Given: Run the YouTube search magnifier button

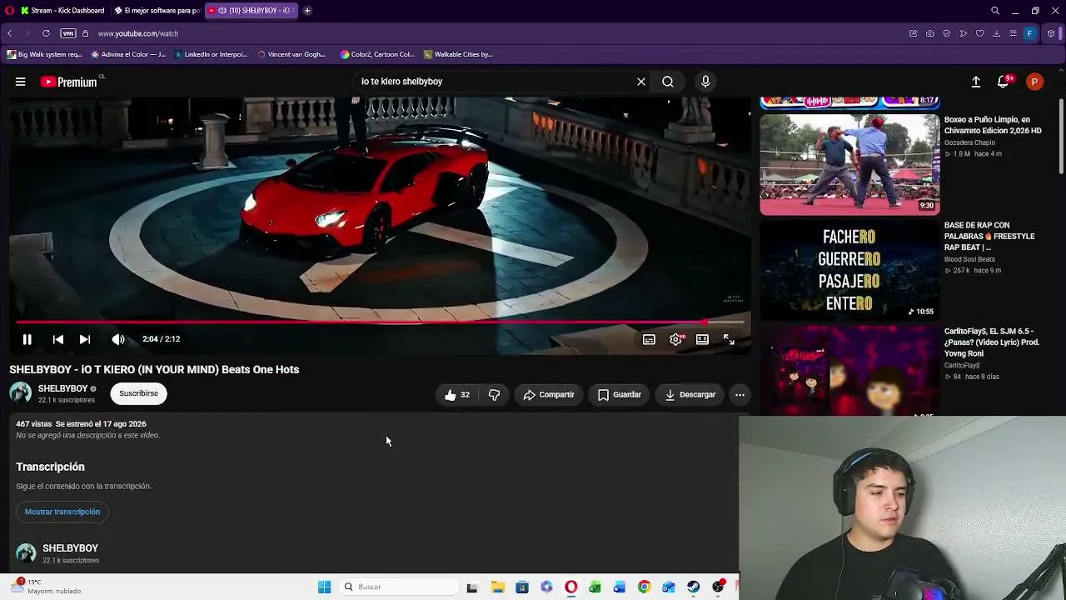Looking at the screenshot, I should [x=668, y=82].
